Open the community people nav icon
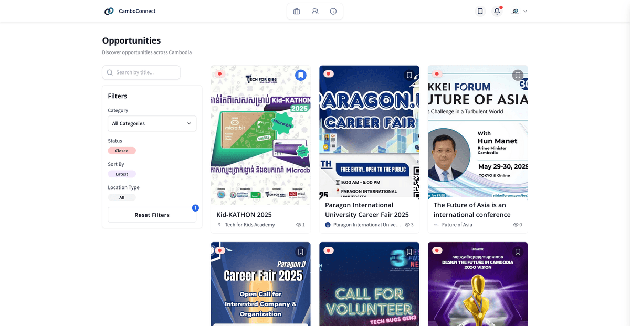 [315, 11]
